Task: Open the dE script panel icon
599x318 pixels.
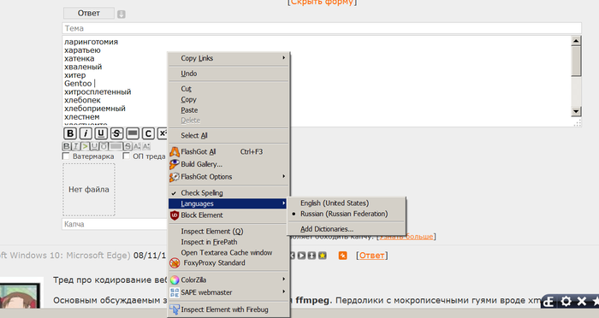Action: pos(549,302)
